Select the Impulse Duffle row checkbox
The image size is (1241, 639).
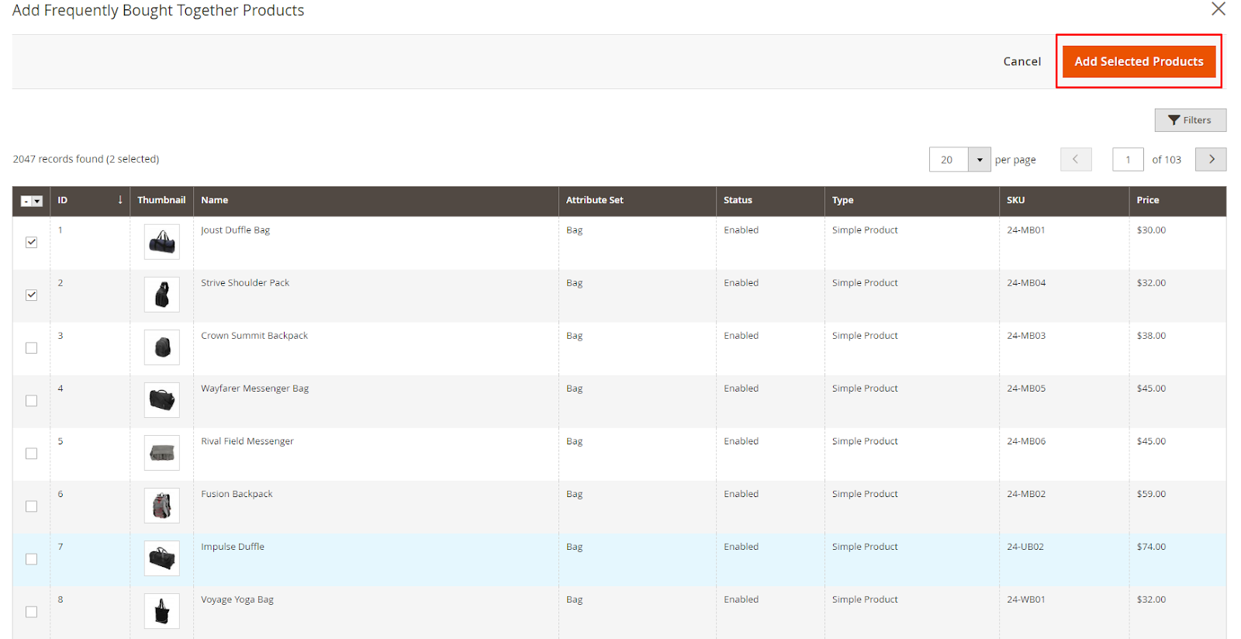click(32, 559)
